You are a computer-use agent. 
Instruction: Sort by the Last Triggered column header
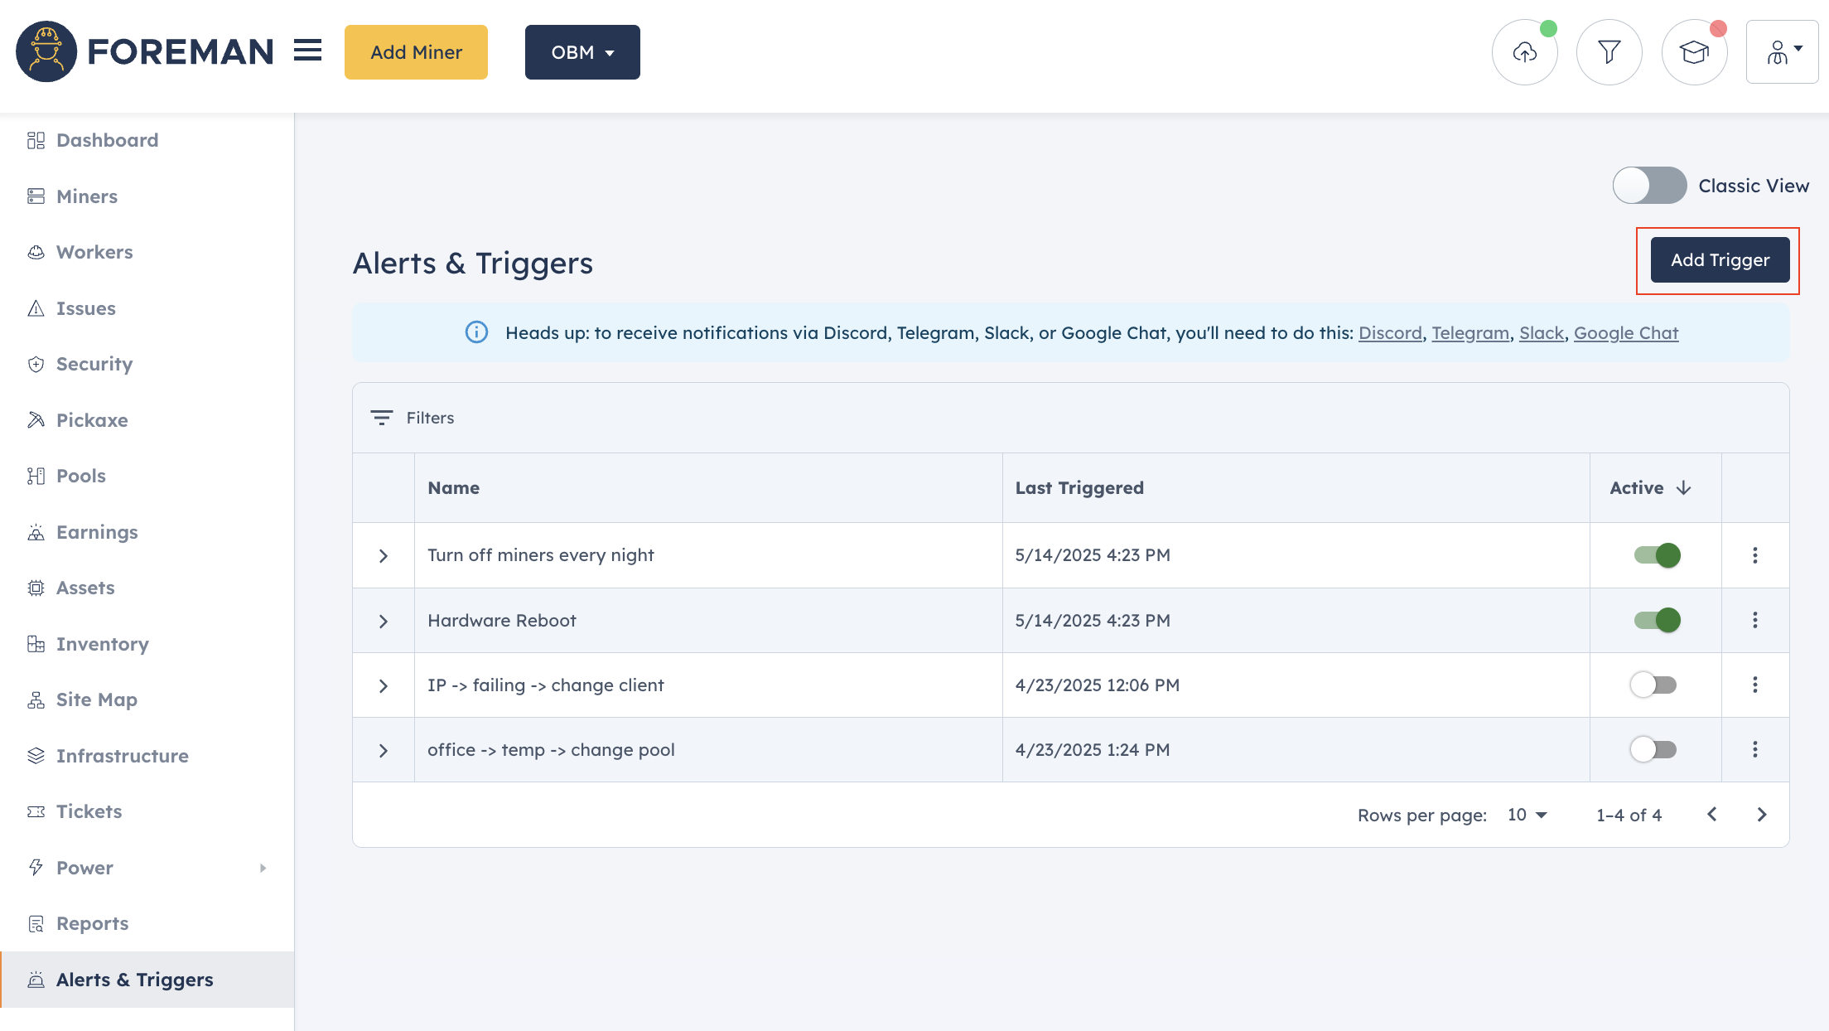(1079, 488)
